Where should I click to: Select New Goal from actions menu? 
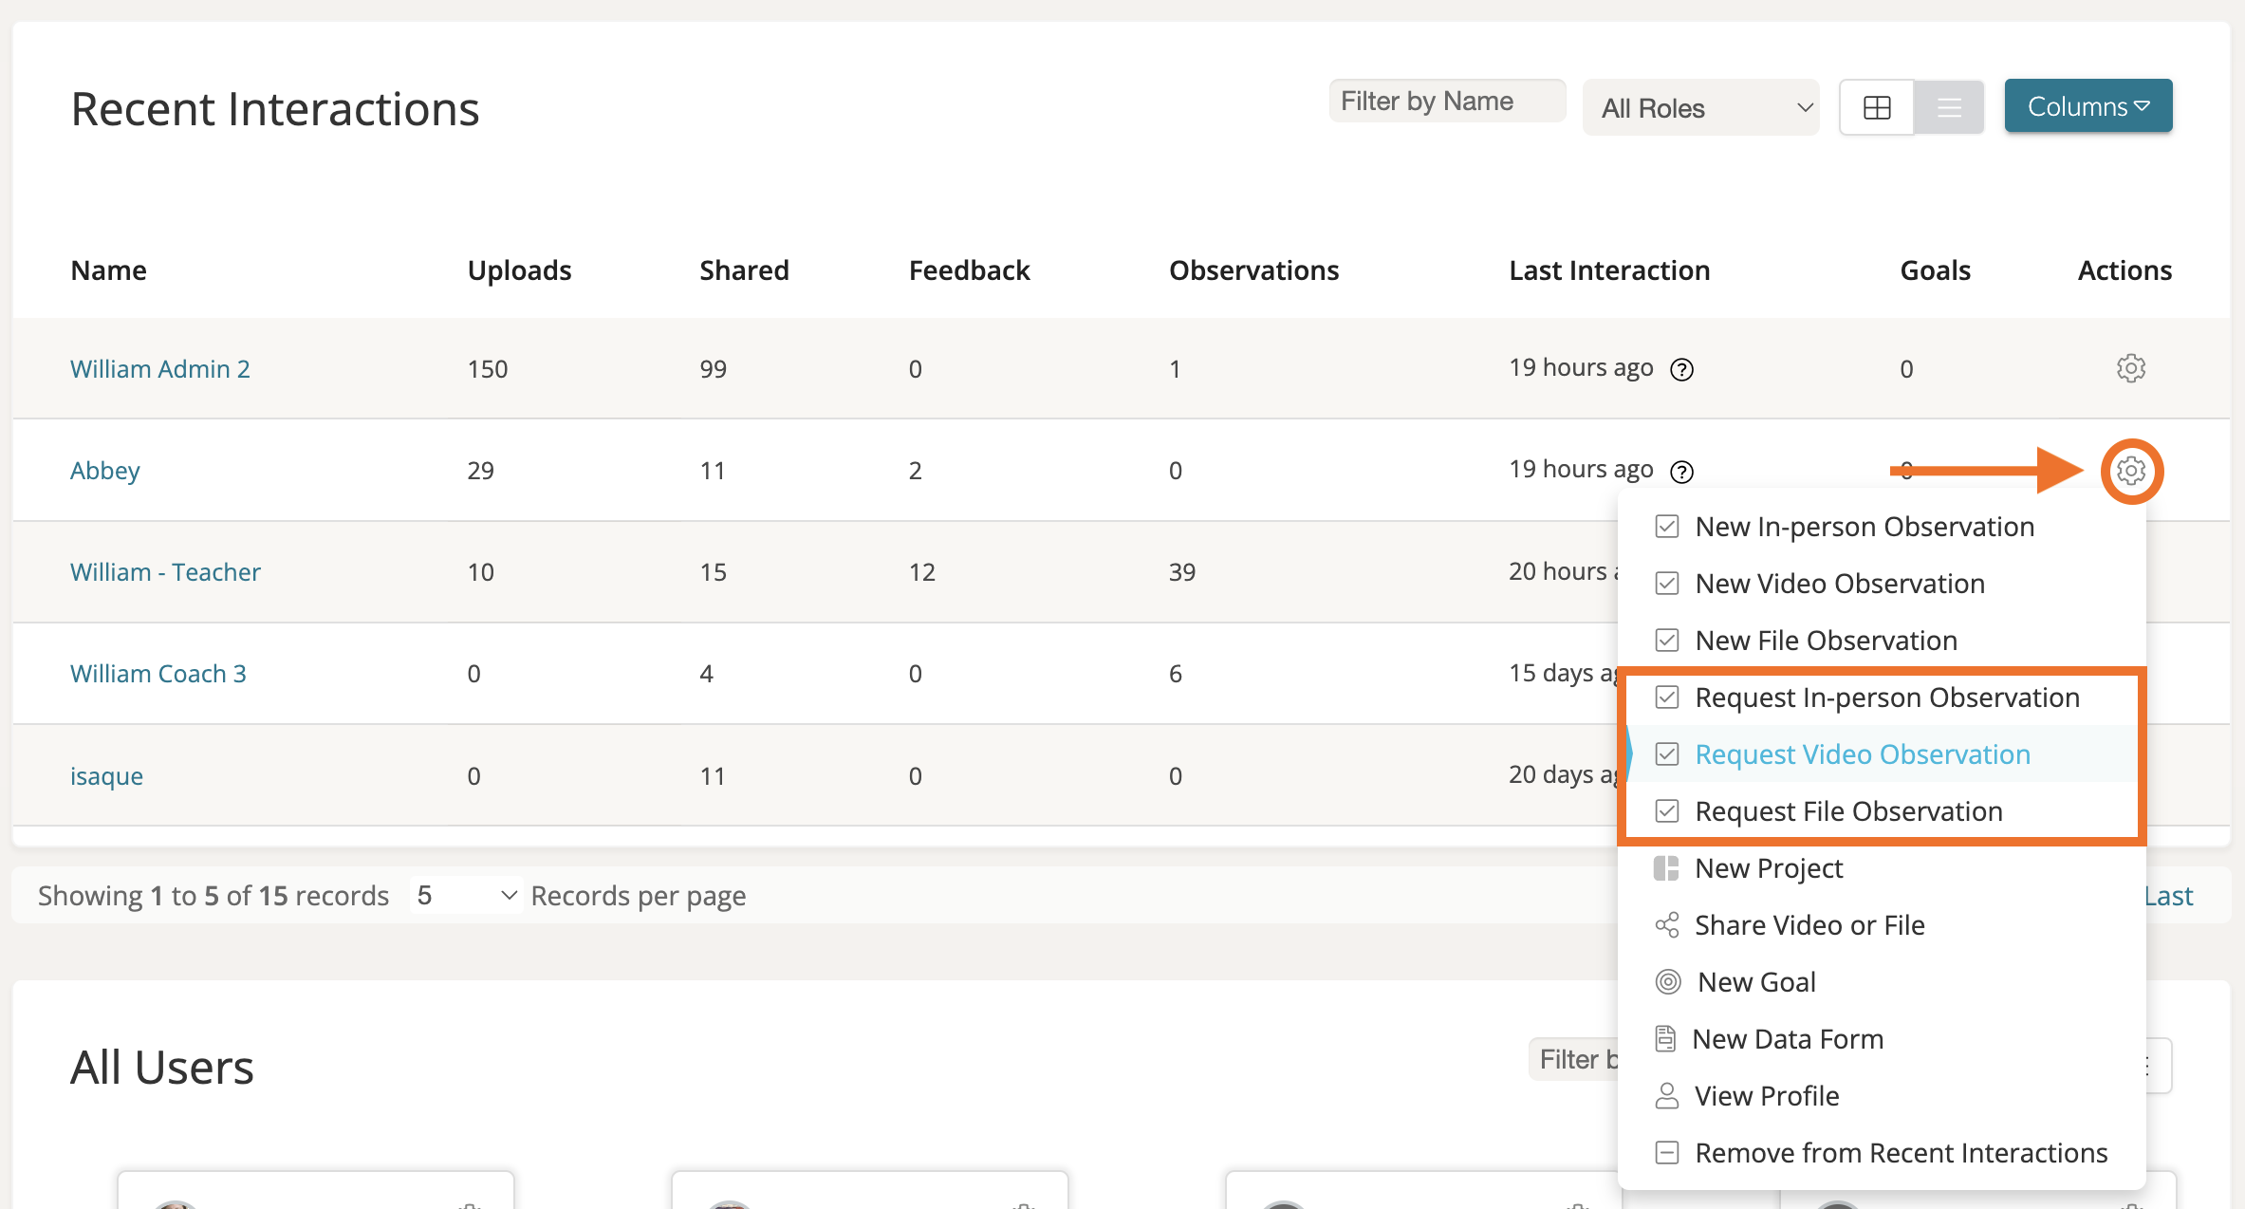[1755, 982]
